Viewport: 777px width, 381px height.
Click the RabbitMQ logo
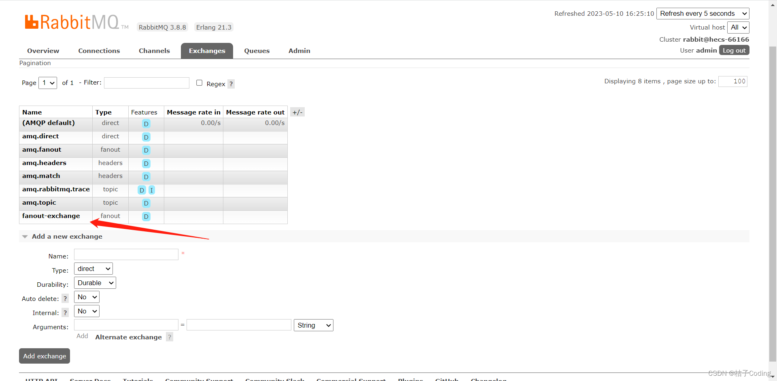76,22
